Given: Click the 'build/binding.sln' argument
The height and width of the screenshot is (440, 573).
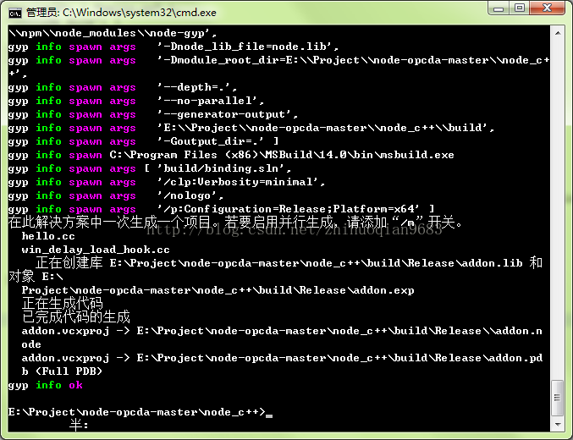Looking at the screenshot, I should click(x=224, y=168).
